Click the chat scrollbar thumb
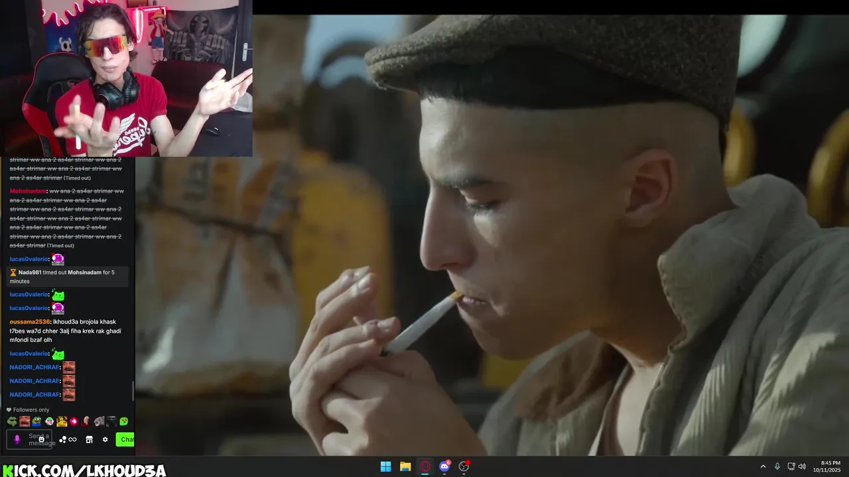The width and height of the screenshot is (849, 477). [133, 391]
